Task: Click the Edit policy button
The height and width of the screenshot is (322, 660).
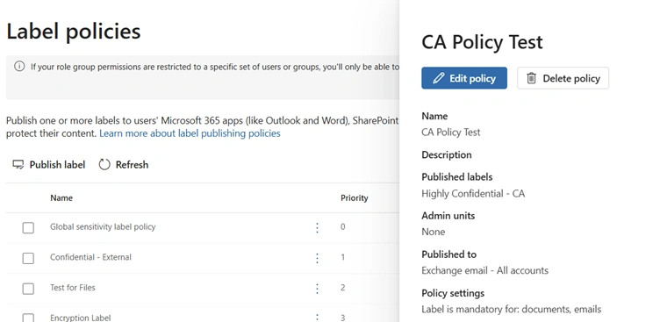Action: point(464,78)
